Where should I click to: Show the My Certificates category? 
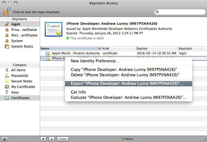point(23,87)
